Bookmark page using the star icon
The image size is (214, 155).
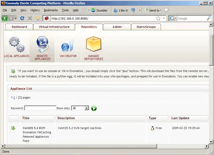158,18
